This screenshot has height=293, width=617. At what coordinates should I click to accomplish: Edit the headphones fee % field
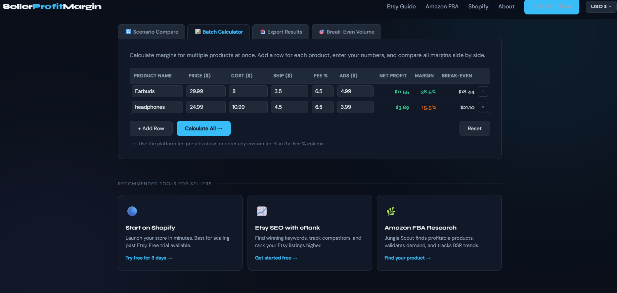pos(323,107)
